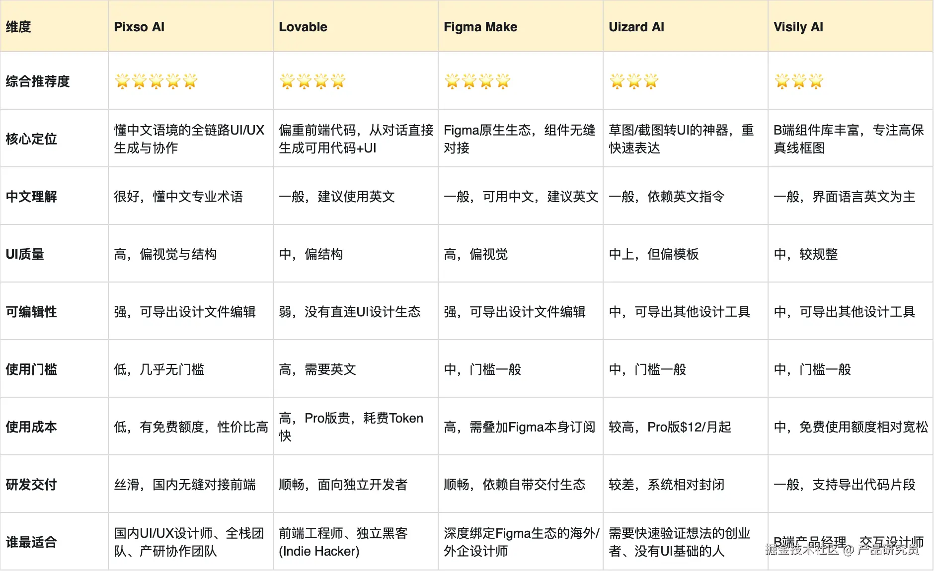Select the "UI质量" row label
This screenshot has height=571, width=934.
54,254
